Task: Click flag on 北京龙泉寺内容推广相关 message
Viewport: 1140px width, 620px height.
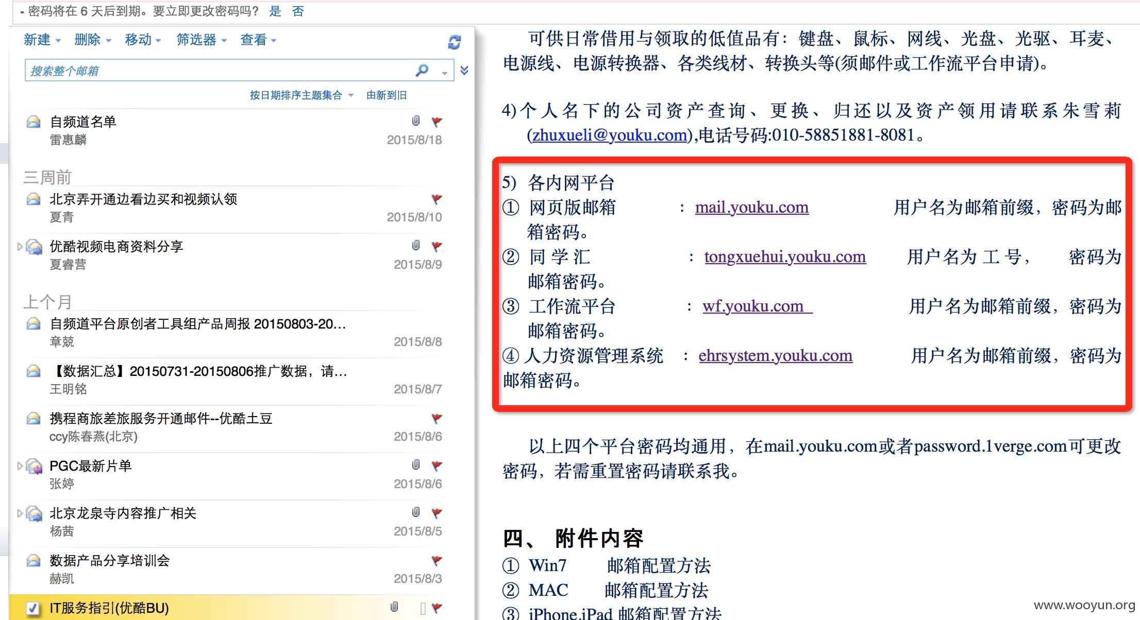Action: point(437,513)
